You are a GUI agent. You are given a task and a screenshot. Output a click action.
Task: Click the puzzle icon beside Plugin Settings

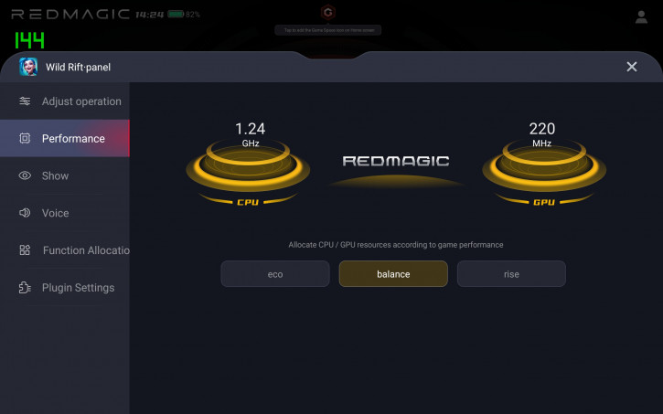click(25, 287)
